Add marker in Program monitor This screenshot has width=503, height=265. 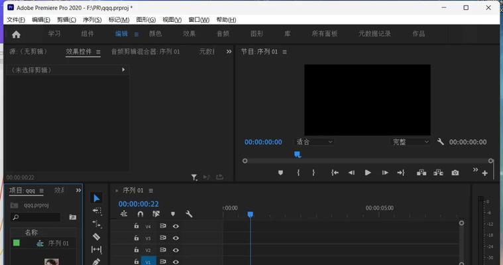coord(280,173)
